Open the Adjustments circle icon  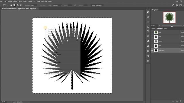[x=148, y=41]
